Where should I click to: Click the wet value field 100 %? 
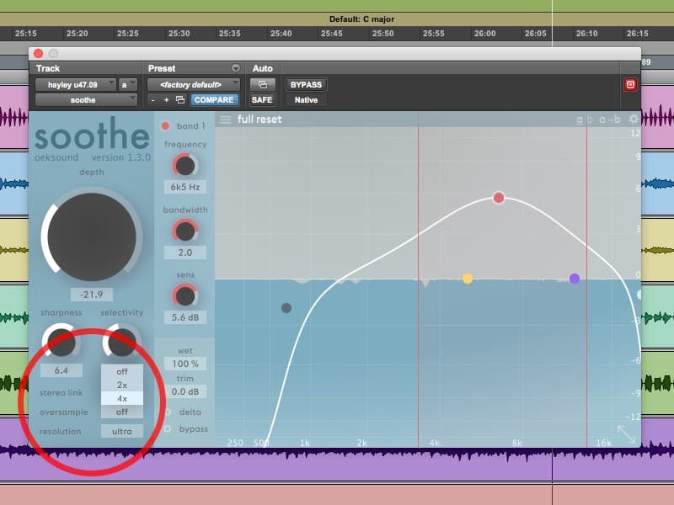click(x=185, y=364)
